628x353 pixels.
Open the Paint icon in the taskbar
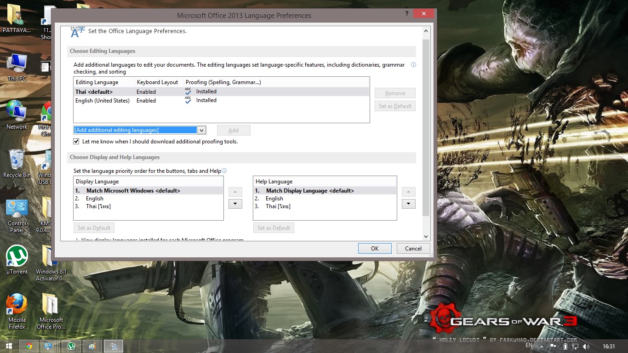(92, 346)
